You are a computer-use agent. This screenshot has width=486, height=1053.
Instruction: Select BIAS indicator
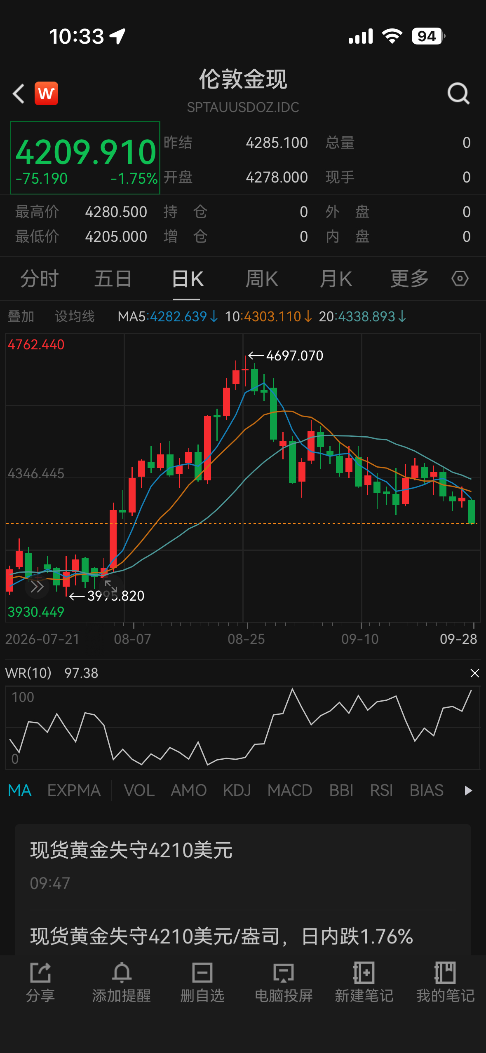pyautogui.click(x=427, y=790)
